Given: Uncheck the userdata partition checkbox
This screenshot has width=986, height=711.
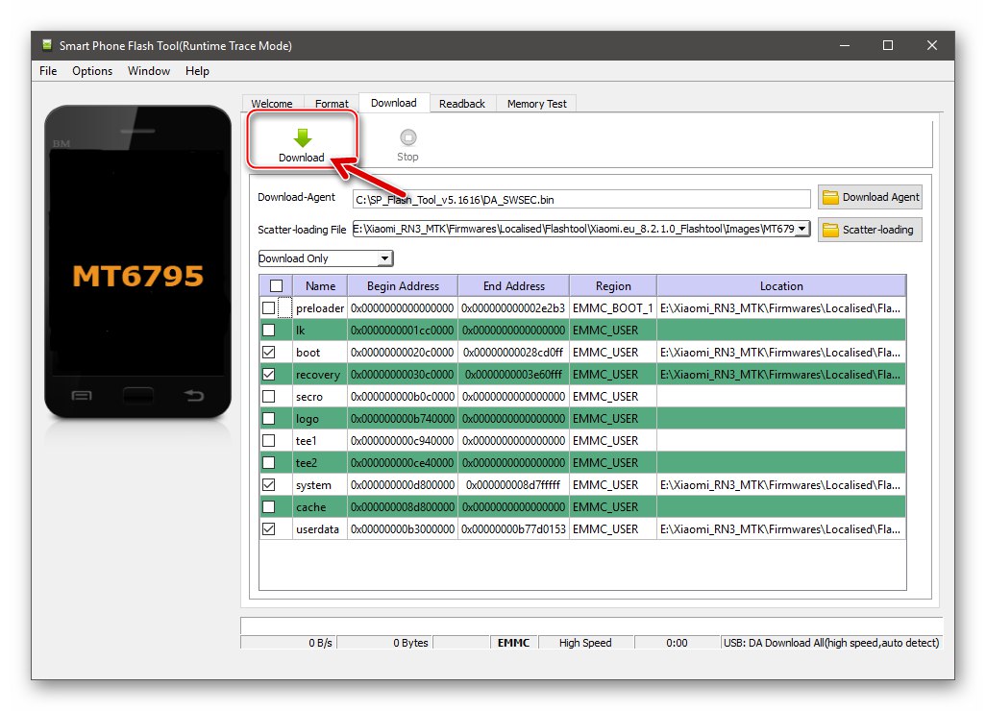Looking at the screenshot, I should point(268,528).
